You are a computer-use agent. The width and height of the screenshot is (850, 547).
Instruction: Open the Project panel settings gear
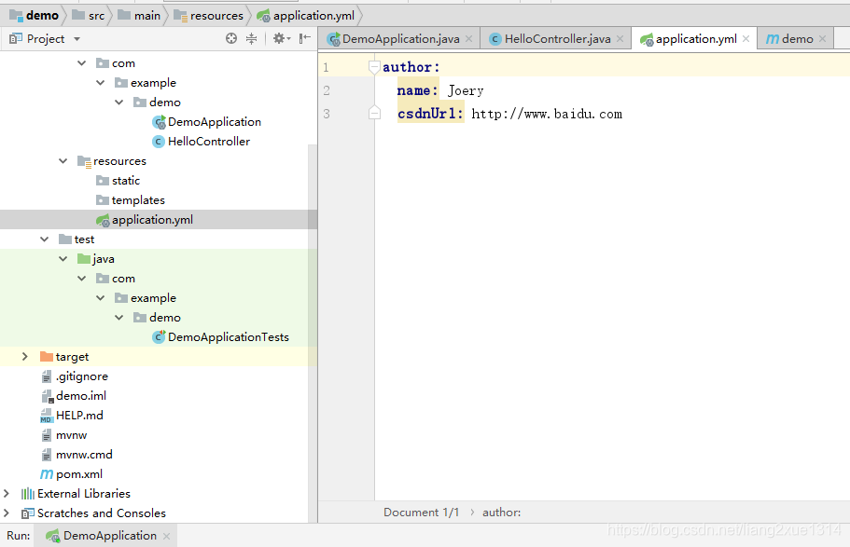coord(282,38)
